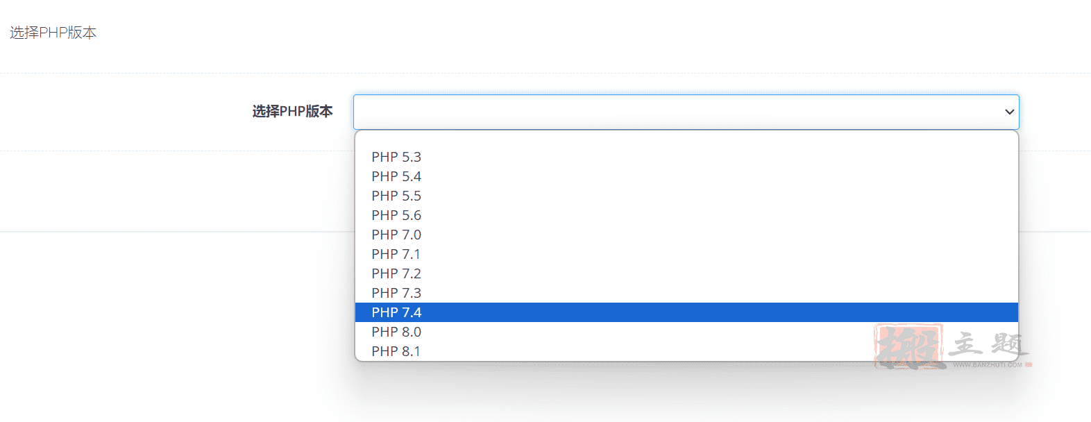The image size is (1091, 422).
Task: Click the 选择PHP版本 select box field
Action: 686,112
